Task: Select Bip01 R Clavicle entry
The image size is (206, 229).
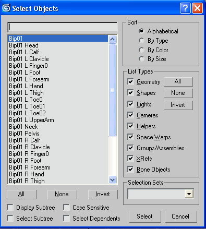Action: click(58, 147)
